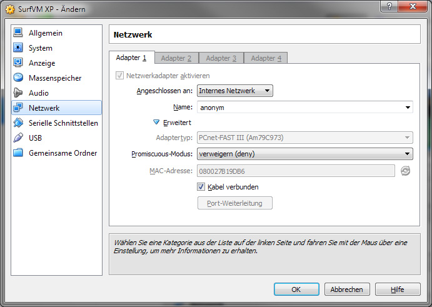Click the Gemeinsame Ordner folder icon

pos(18,153)
